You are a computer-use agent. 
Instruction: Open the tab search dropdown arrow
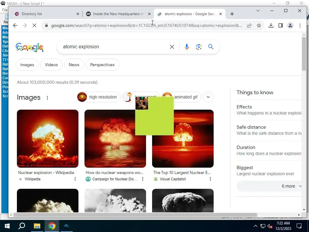coord(258,11)
